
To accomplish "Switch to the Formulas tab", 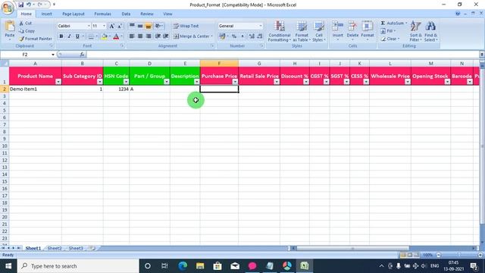I will pos(103,14).
